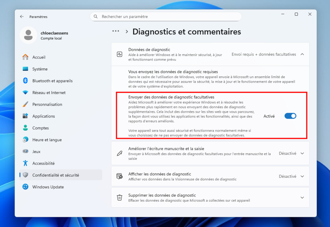Click the breadcrumb ellipsis button

pos(116,31)
